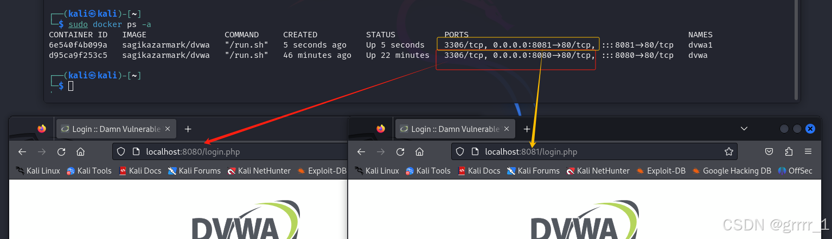Reload the localhost:8081 login page
This screenshot has width=832, height=239.
[x=400, y=152]
